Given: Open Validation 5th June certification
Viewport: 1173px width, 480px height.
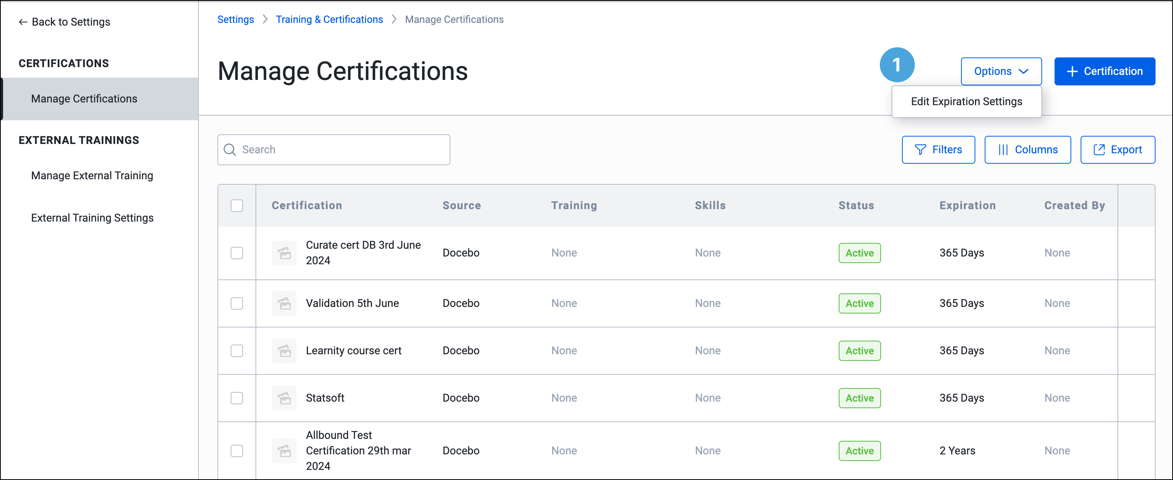Looking at the screenshot, I should point(352,303).
